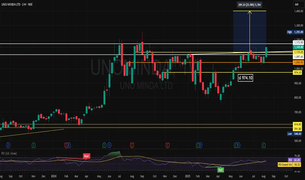
Task: Click the yellow 974.10 price axis label
Action: tap(297, 73)
